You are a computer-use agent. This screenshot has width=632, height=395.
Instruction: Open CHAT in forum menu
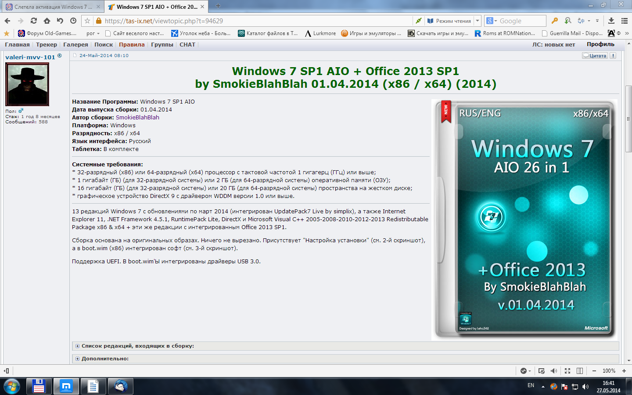coord(187,45)
